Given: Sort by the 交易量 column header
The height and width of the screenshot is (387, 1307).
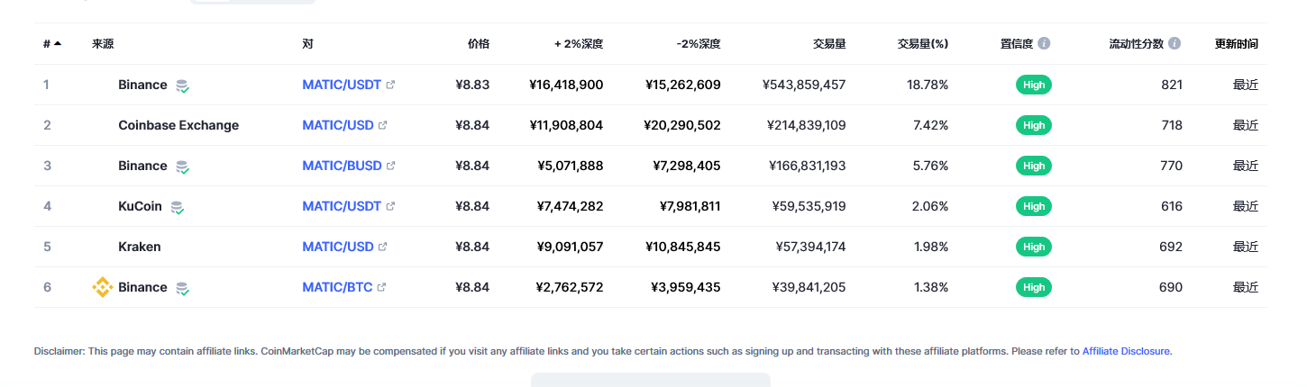Looking at the screenshot, I should (829, 43).
